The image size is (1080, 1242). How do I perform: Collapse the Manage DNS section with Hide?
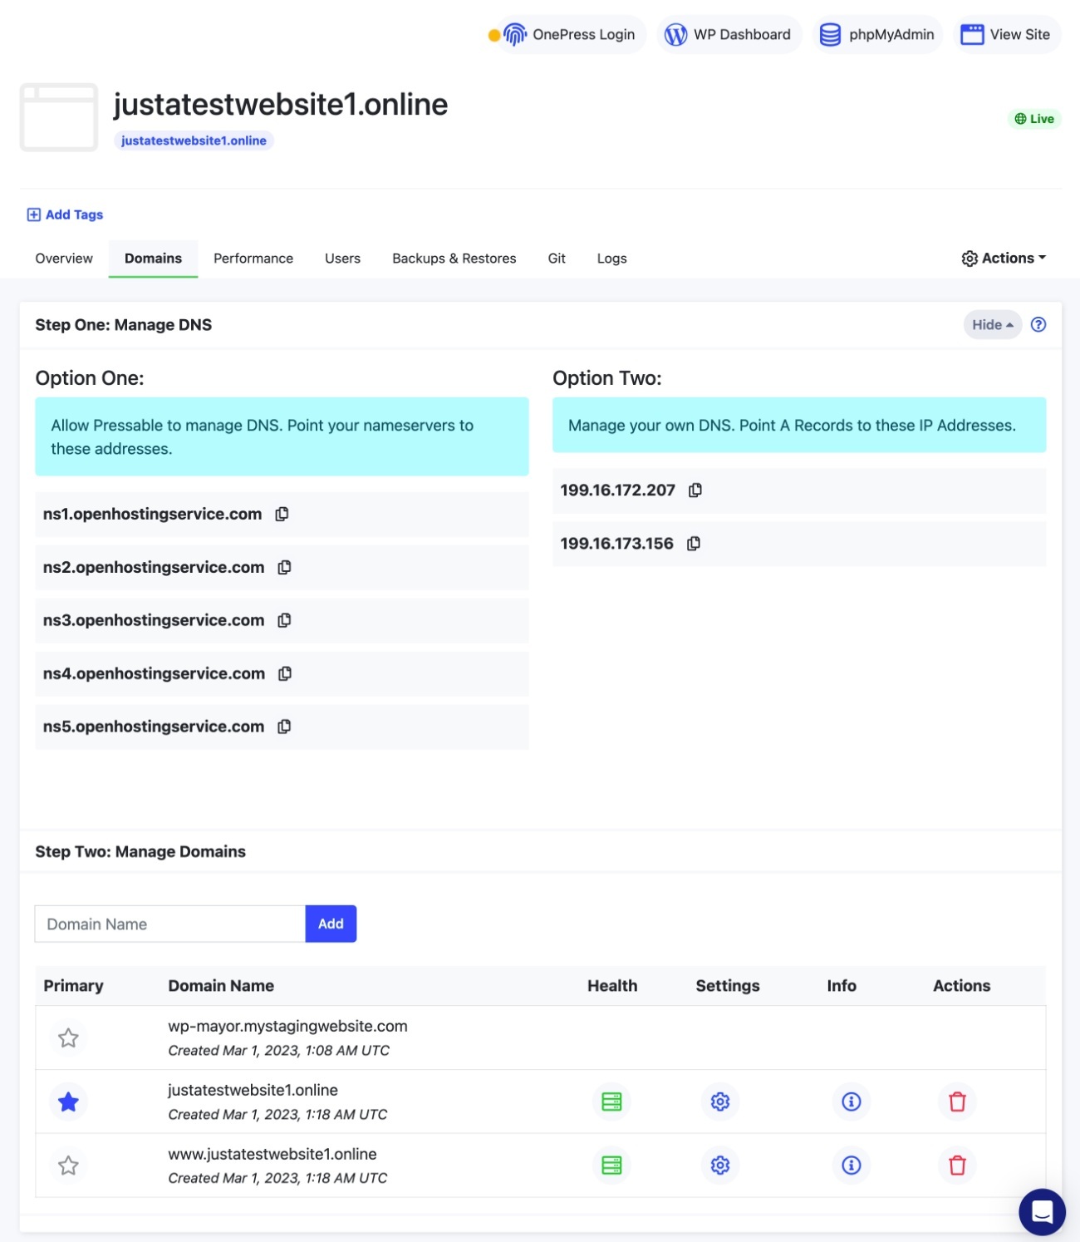993,325
